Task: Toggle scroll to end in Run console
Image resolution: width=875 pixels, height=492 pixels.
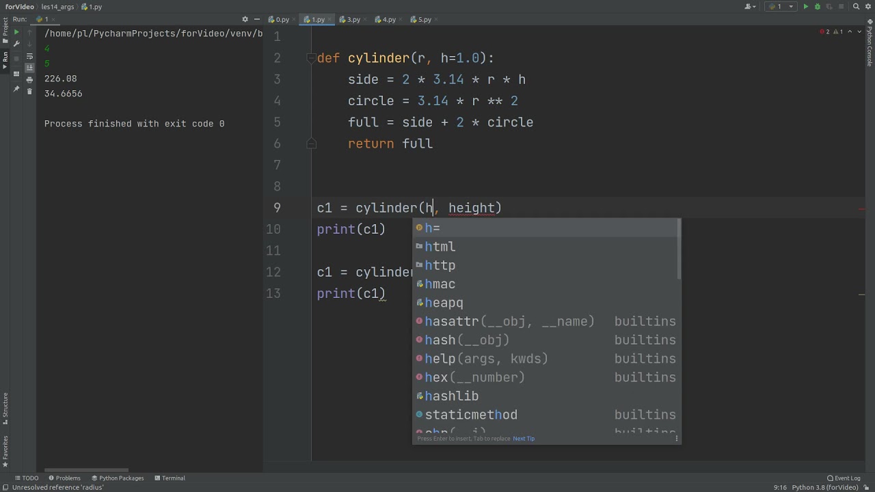Action: click(29, 68)
